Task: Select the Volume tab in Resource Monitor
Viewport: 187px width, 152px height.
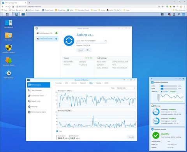Action: pyautogui.click(x=99, y=83)
